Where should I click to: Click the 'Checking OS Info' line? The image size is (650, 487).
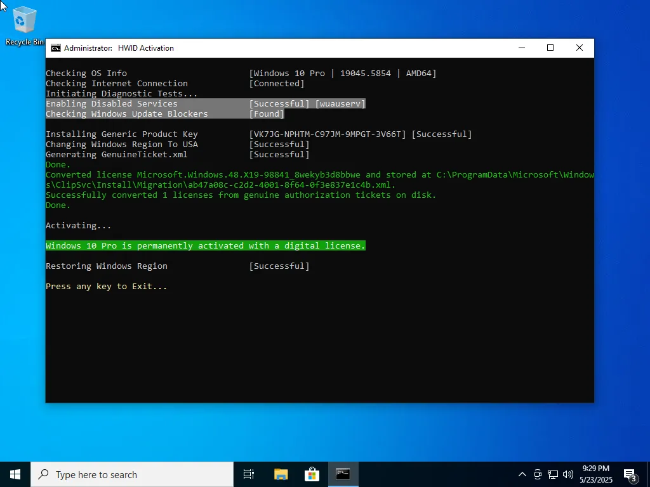[x=86, y=74]
